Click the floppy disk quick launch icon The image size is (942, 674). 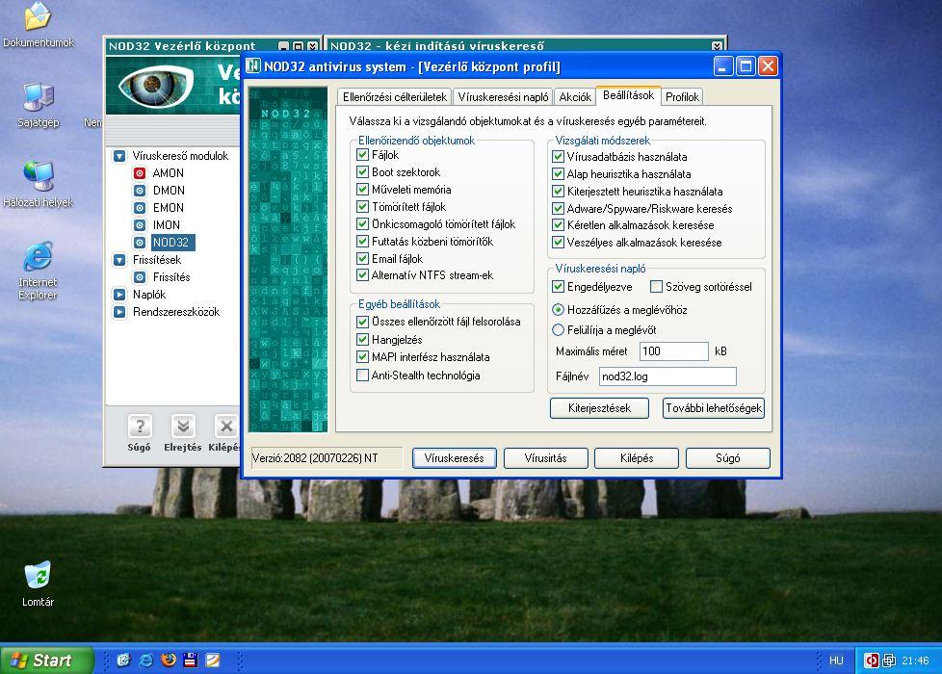pos(191,661)
